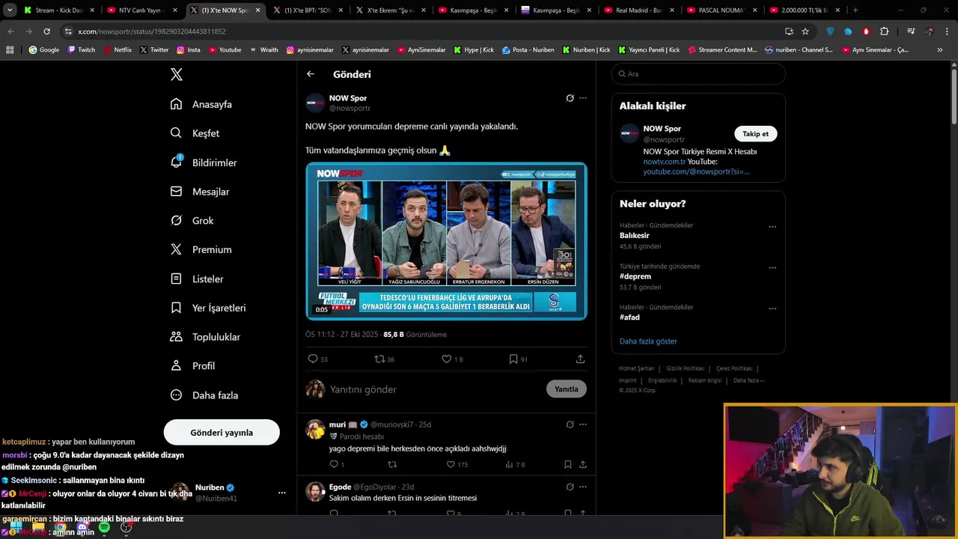
Task: Open options for #deprem trend
Action: pyautogui.click(x=772, y=267)
